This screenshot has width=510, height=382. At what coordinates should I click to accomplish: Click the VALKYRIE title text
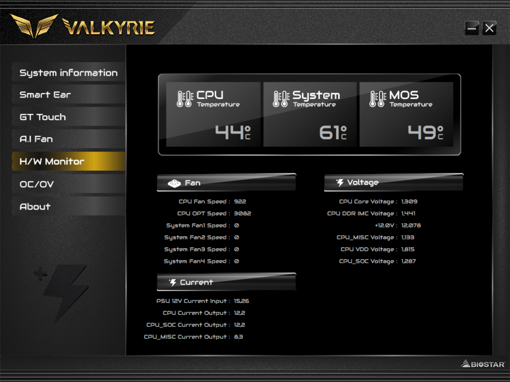click(109, 27)
